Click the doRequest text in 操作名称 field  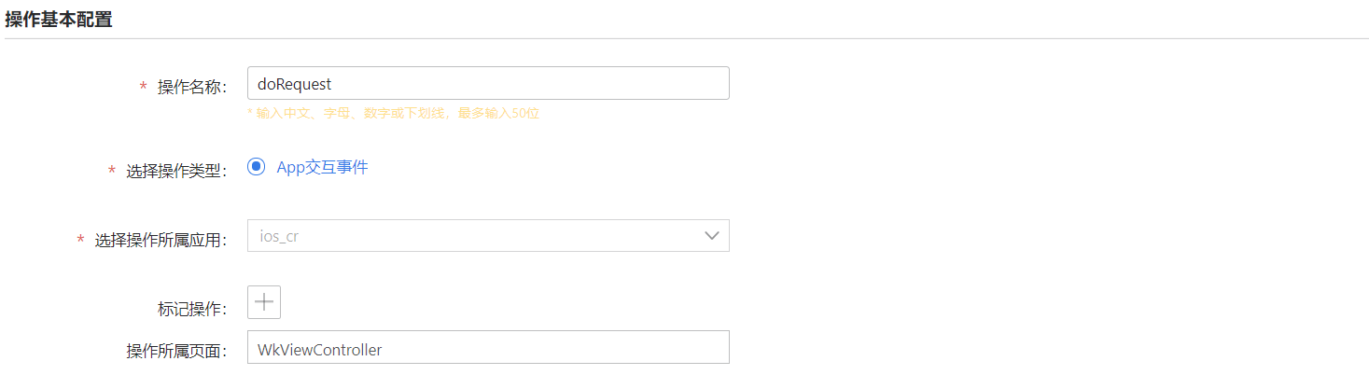point(295,84)
